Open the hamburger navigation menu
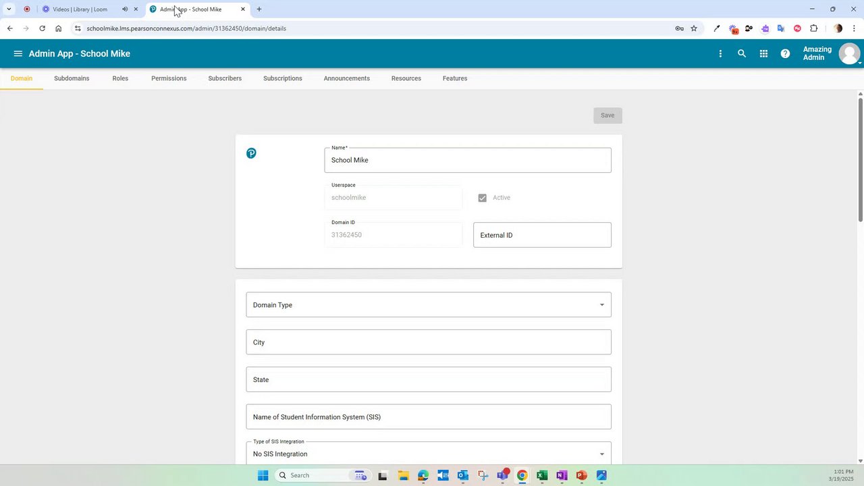 18,53
